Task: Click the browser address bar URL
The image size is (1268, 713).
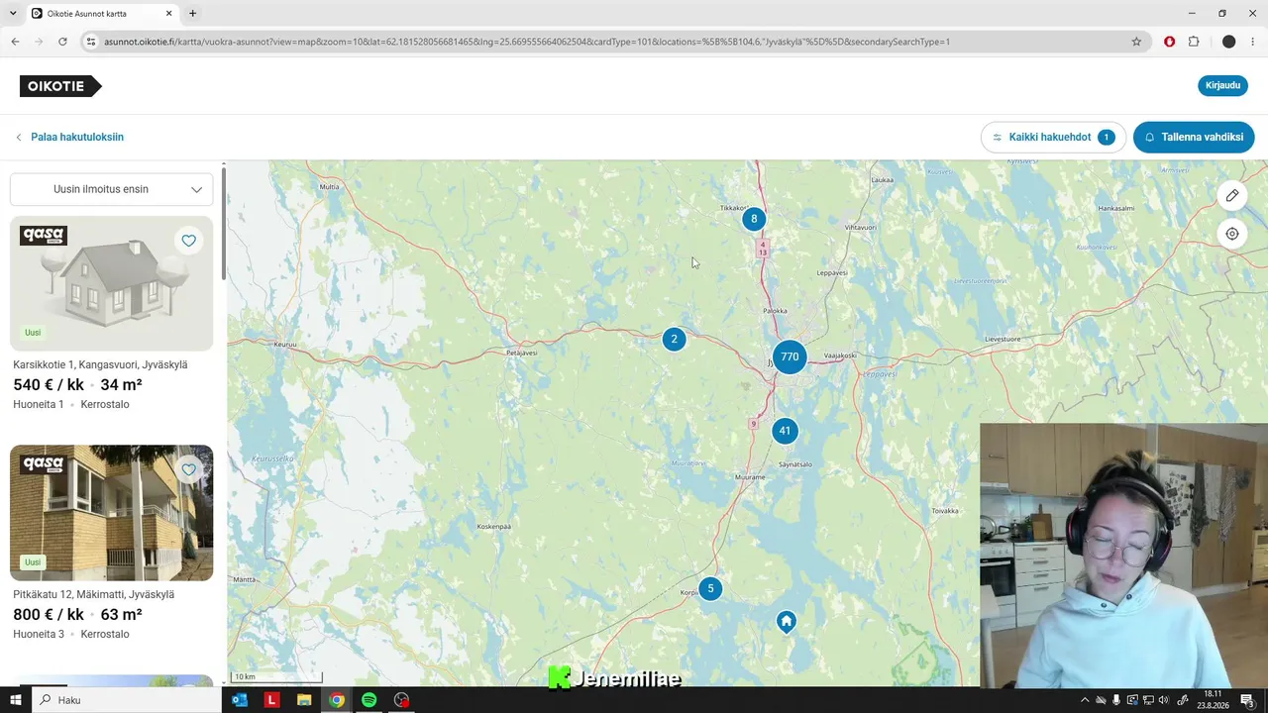Action: coord(527,42)
